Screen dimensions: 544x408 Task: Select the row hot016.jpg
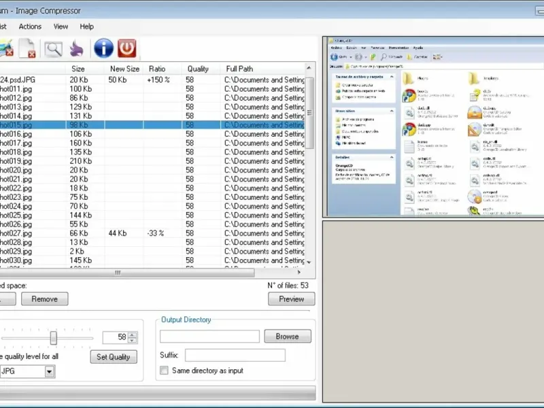152,134
